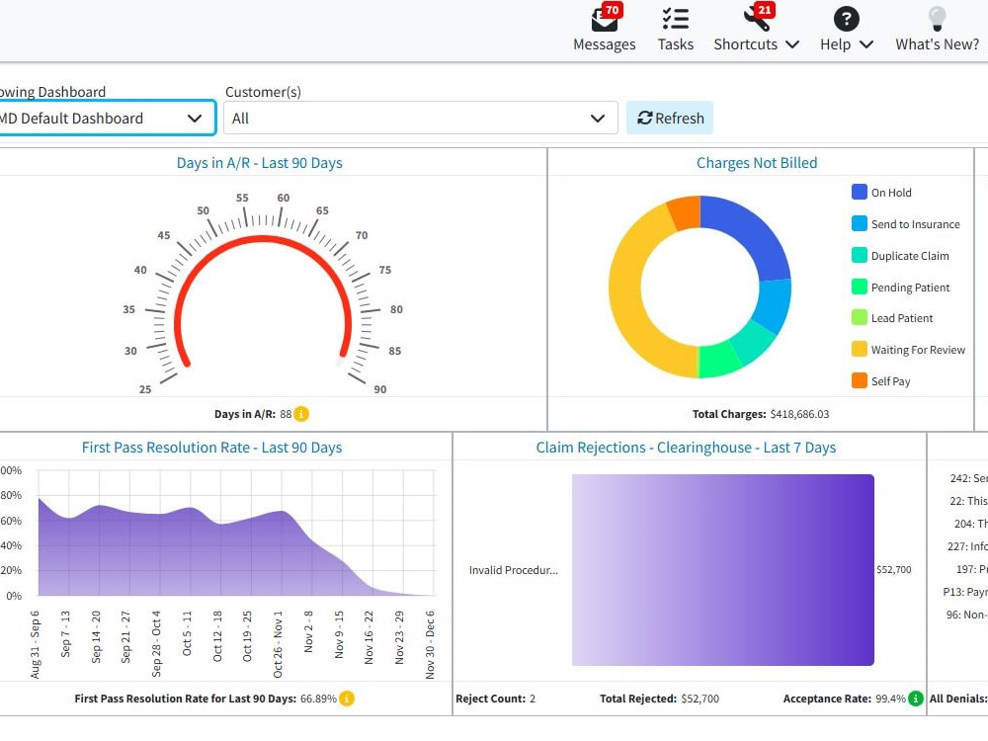Toggle Pending Patient legend swatch
Viewport: 988px width, 741px height.
pos(859,287)
